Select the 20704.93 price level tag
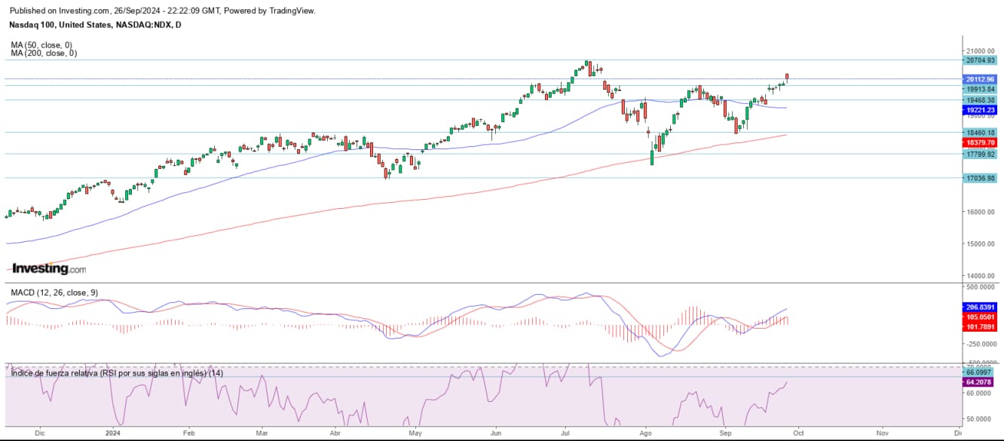The width and height of the screenshot is (1004, 441). click(x=980, y=60)
